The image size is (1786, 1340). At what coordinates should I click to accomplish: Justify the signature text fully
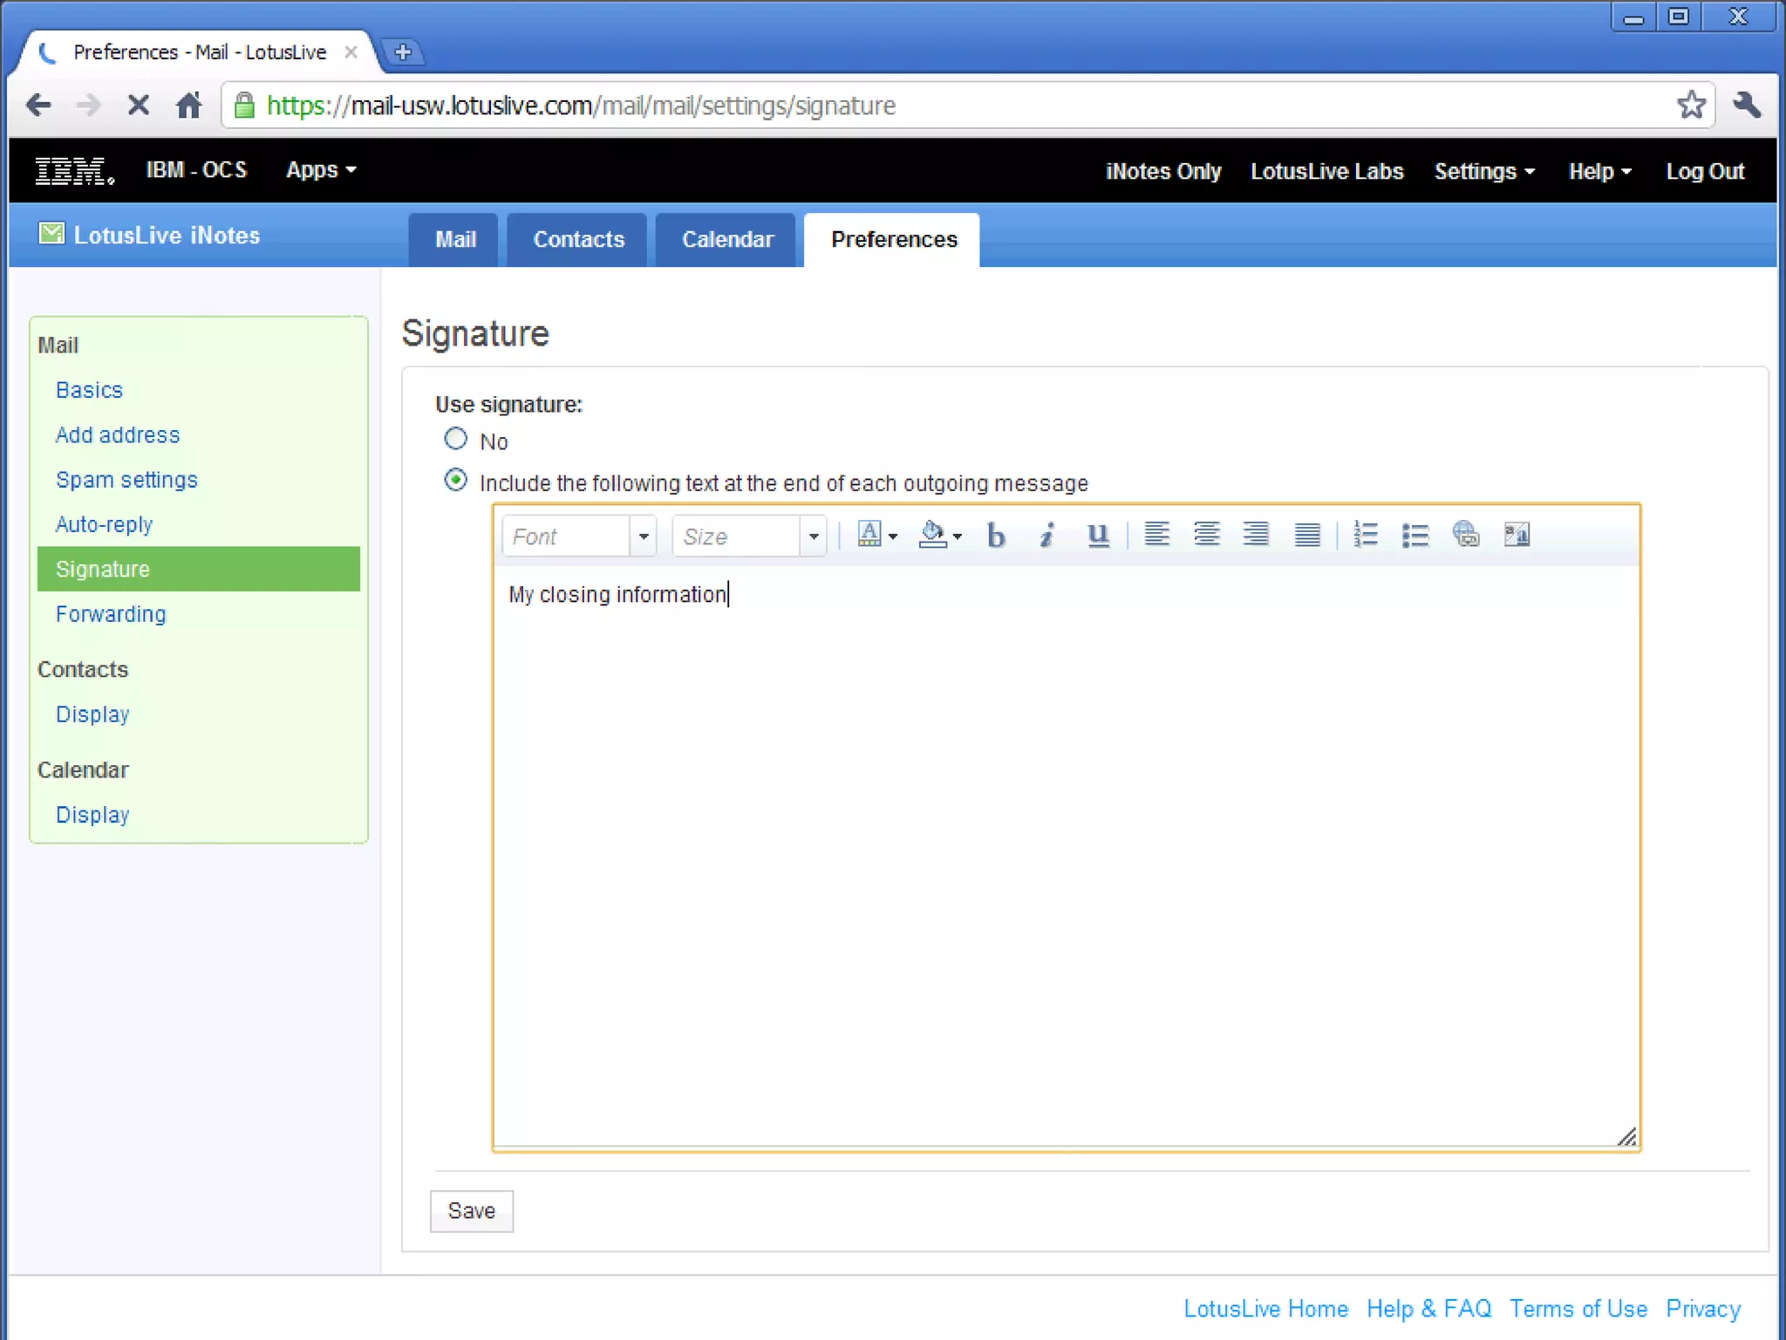(1306, 535)
